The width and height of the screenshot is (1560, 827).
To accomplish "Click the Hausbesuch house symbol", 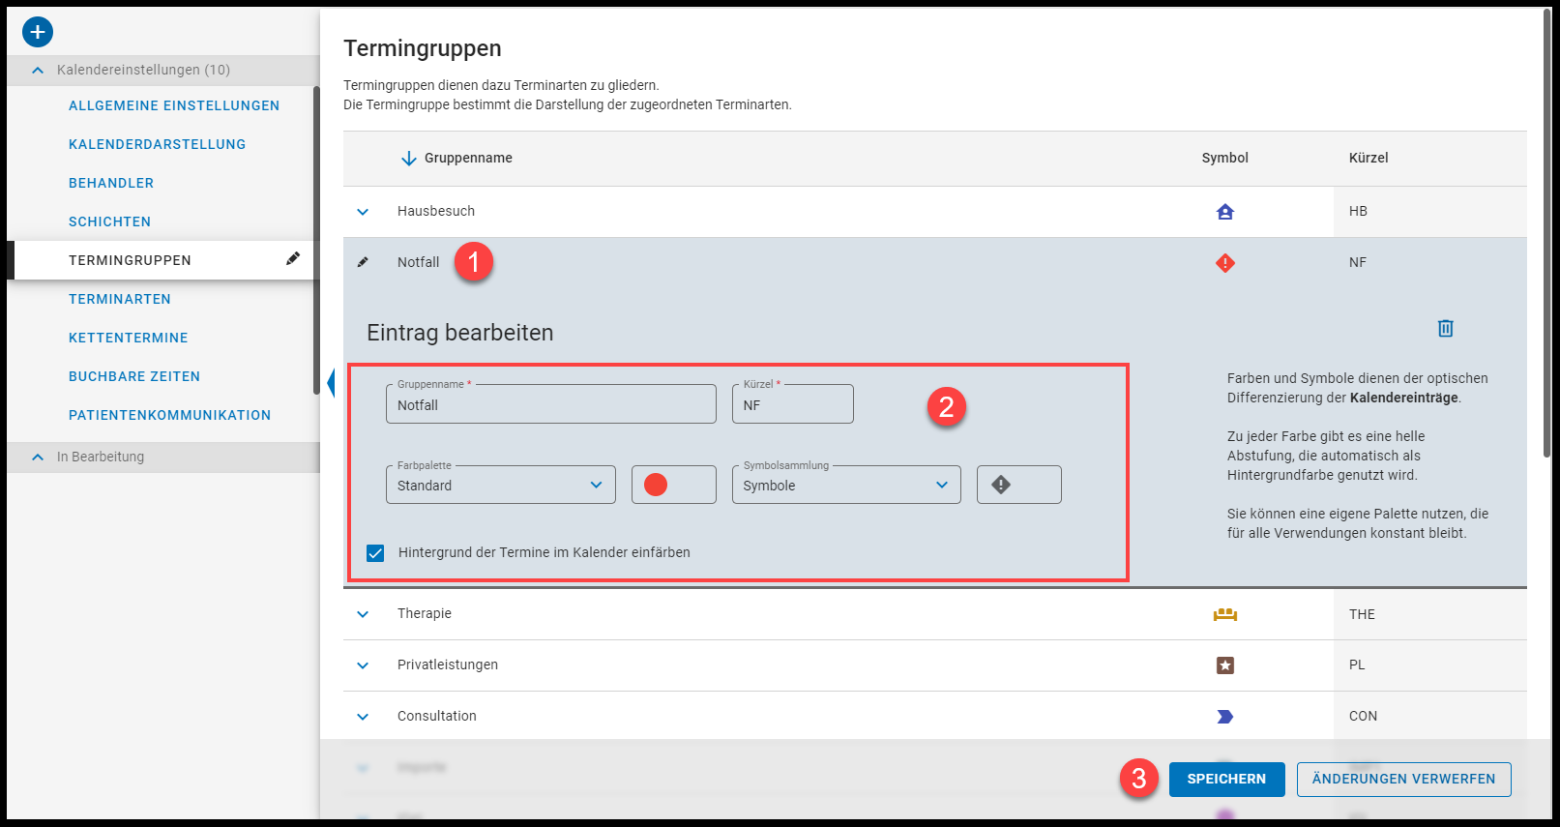I will (1224, 212).
